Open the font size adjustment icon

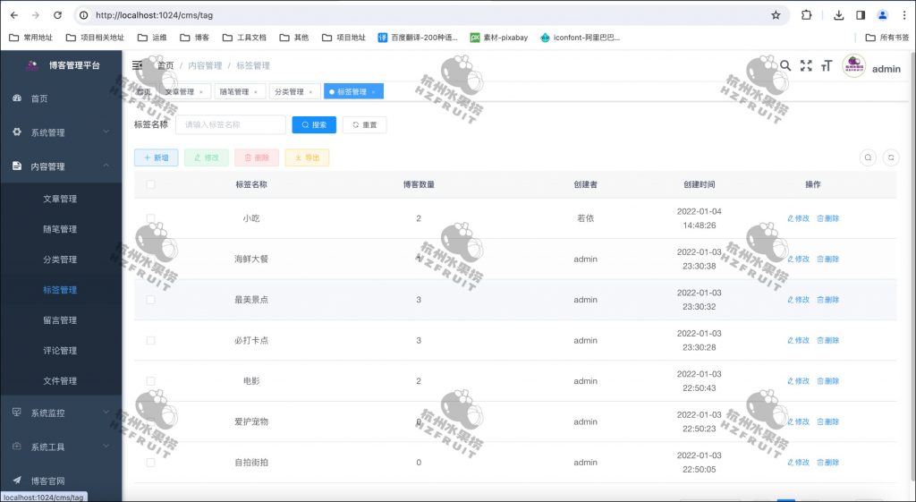(x=826, y=65)
